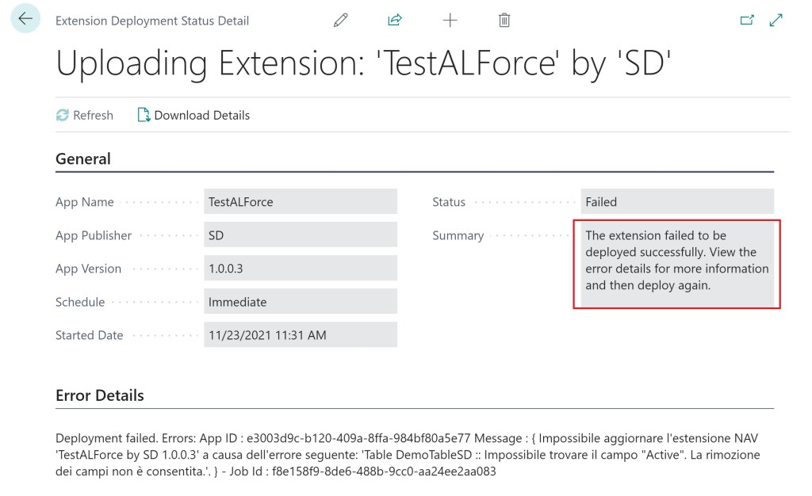812x496 pixels.
Task: Click the Refresh action
Action: [85, 116]
